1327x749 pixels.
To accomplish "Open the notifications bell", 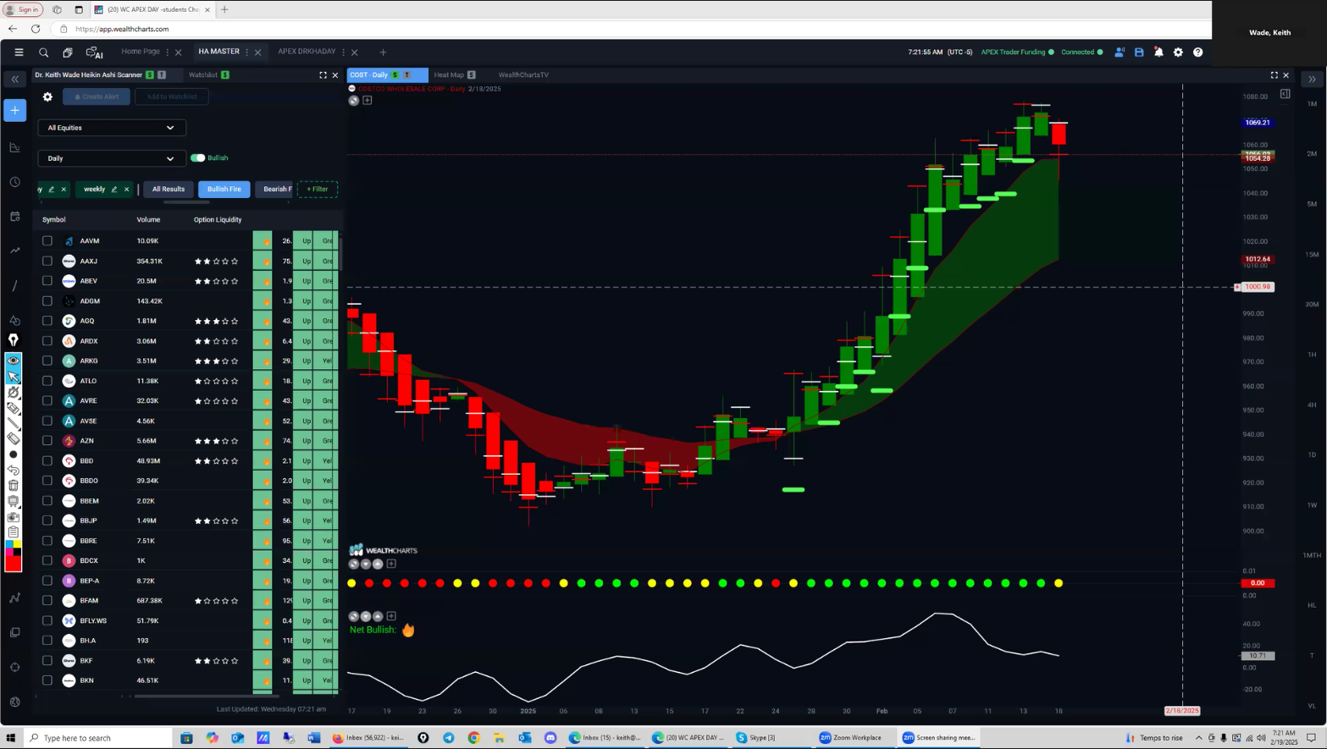I will coord(1158,52).
